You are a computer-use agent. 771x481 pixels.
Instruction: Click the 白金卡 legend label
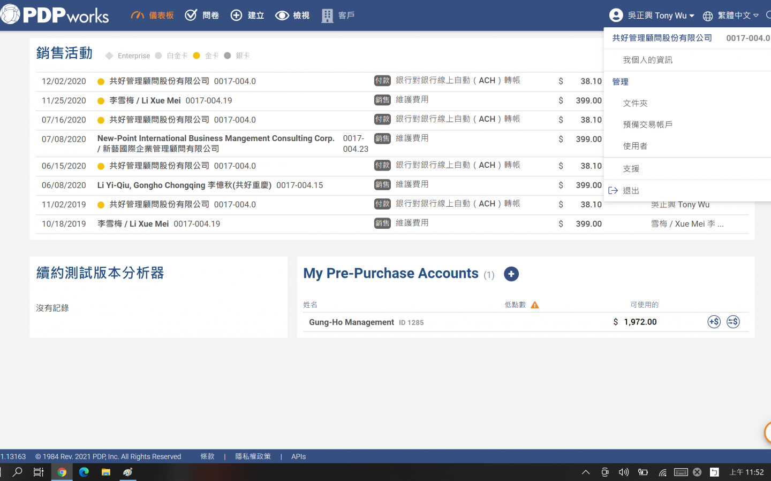pos(177,56)
